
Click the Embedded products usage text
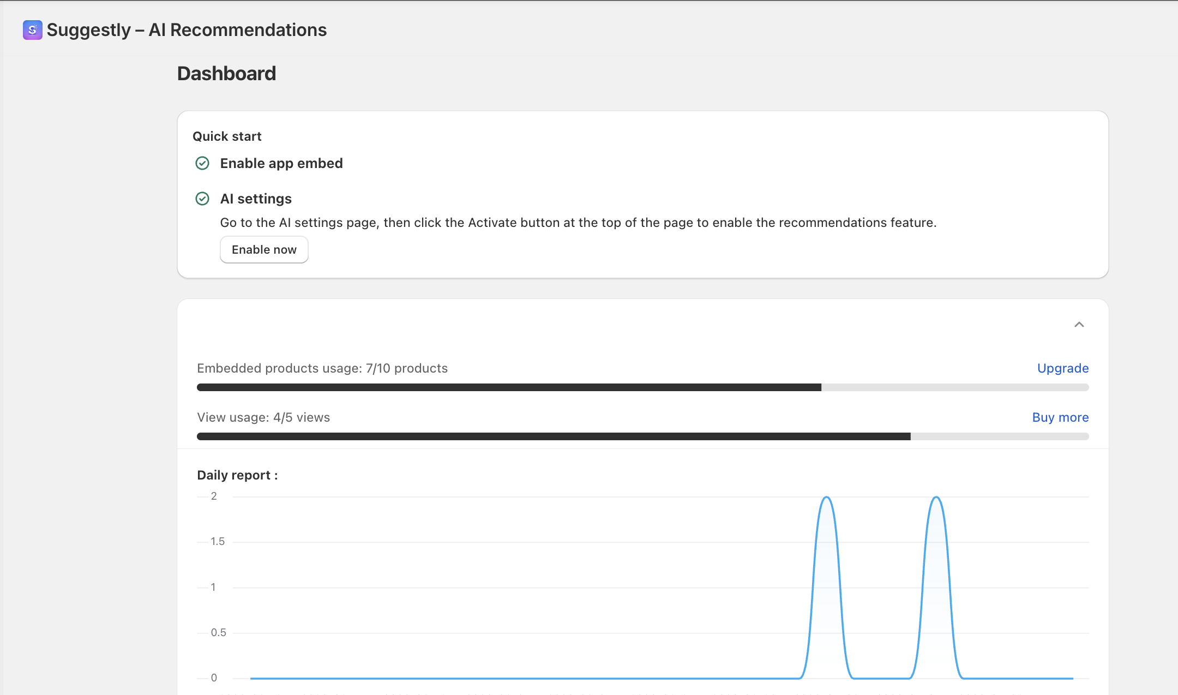coord(322,368)
